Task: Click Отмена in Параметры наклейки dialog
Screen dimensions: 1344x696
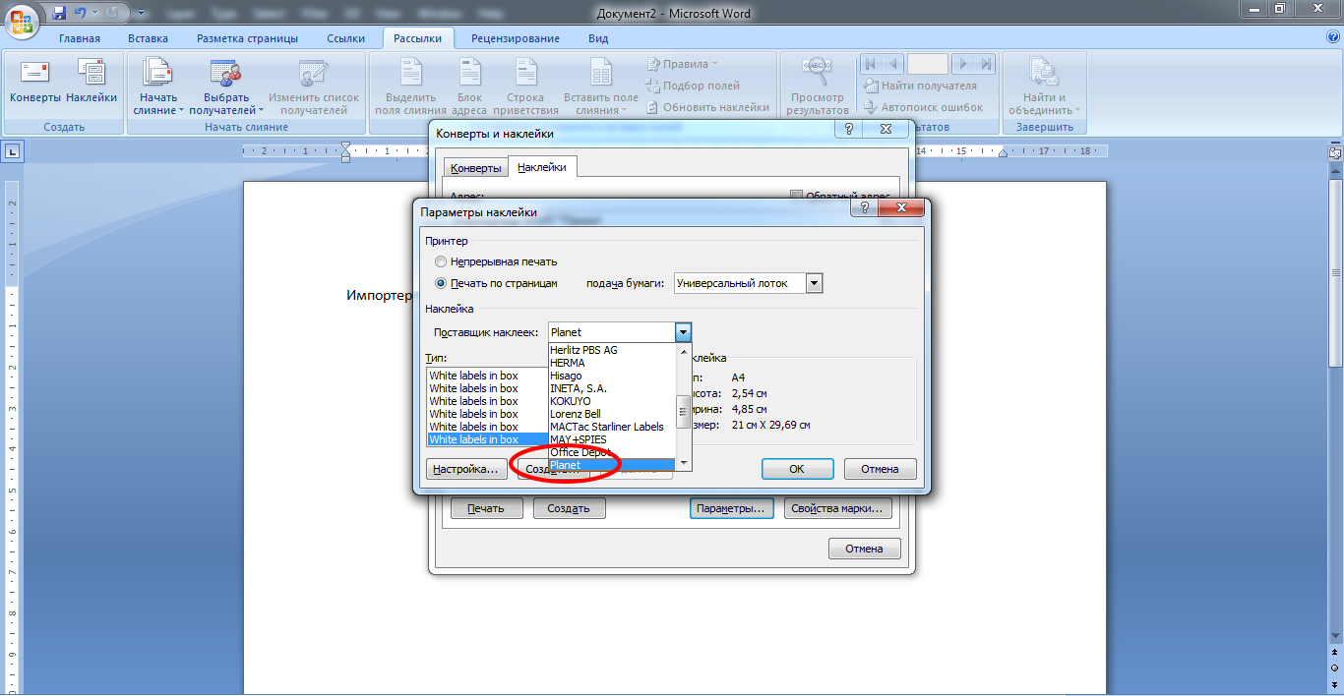Action: [x=881, y=469]
